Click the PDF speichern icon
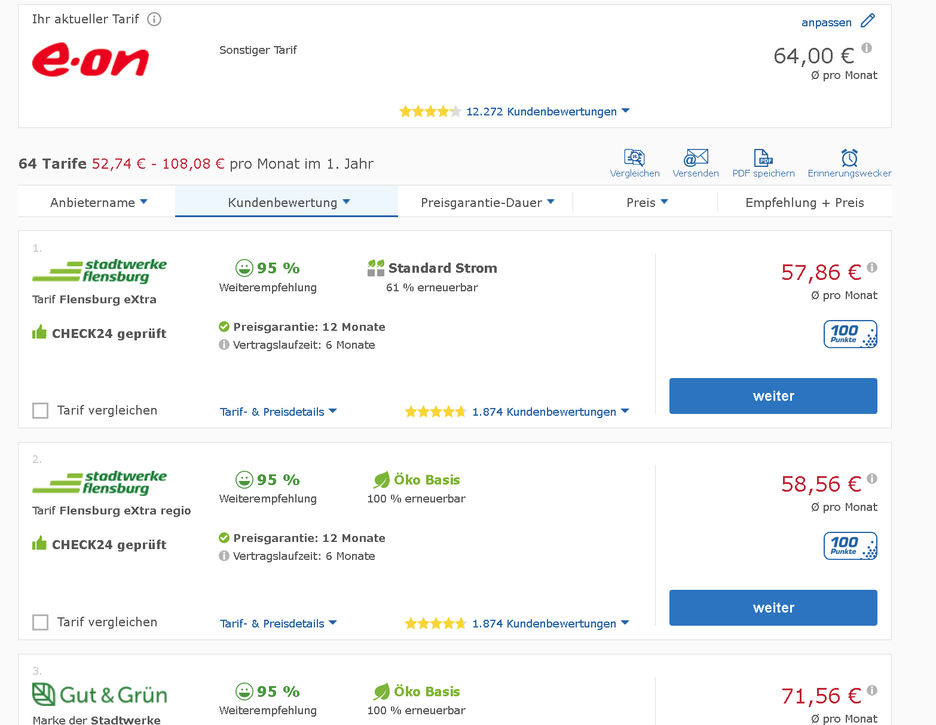 pyautogui.click(x=763, y=158)
